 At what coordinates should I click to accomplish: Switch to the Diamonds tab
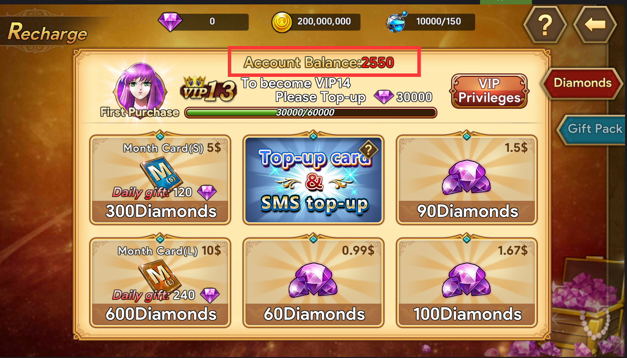(x=581, y=83)
